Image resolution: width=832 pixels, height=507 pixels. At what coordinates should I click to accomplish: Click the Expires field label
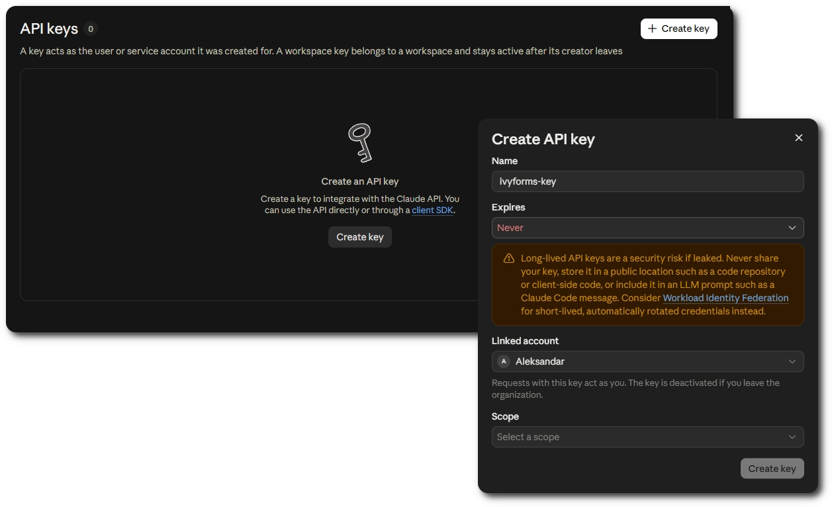508,207
